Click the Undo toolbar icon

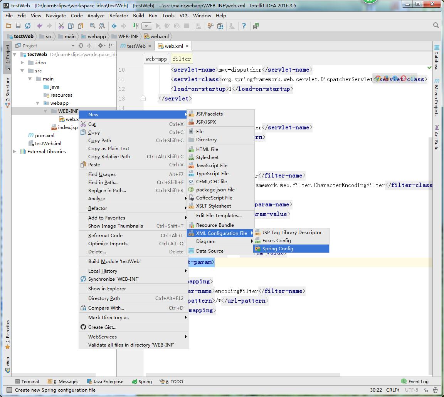click(40, 26)
